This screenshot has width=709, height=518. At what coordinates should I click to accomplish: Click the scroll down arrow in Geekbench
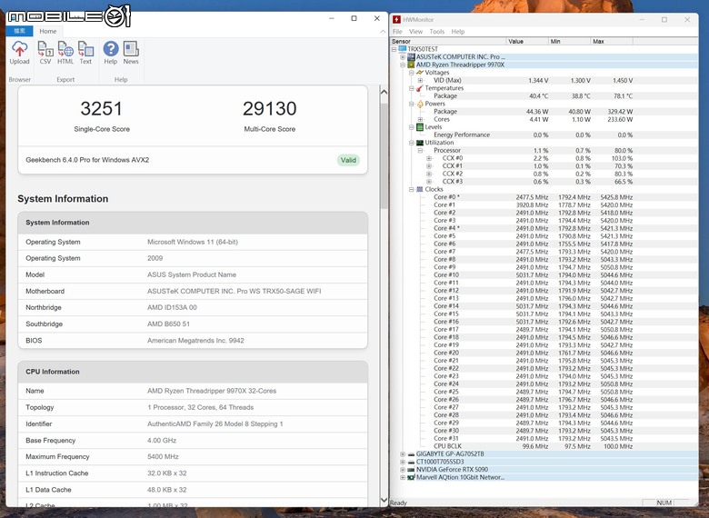coord(384,500)
